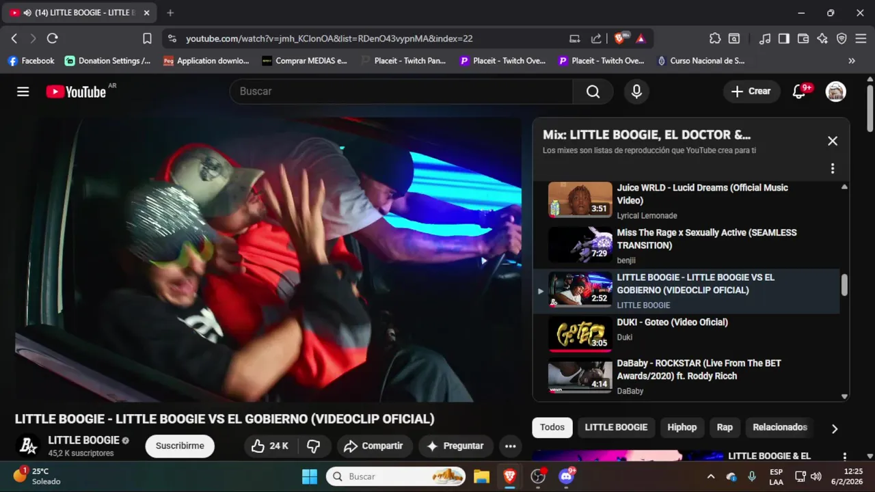
Task: Open the Donation Settings bookmark
Action: [x=108, y=61]
